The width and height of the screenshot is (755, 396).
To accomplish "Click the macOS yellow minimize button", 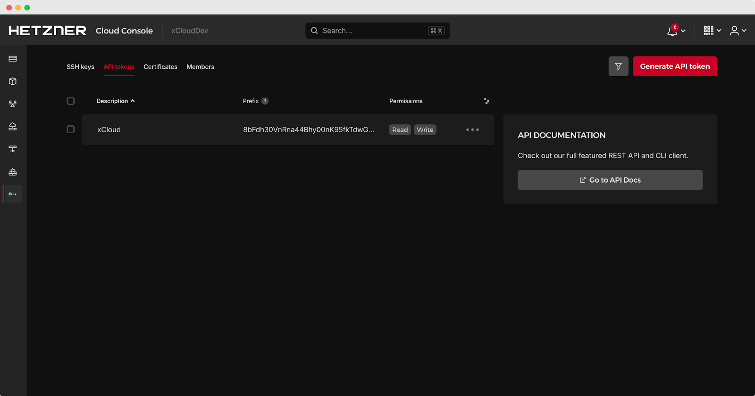I will pyautogui.click(x=18, y=8).
